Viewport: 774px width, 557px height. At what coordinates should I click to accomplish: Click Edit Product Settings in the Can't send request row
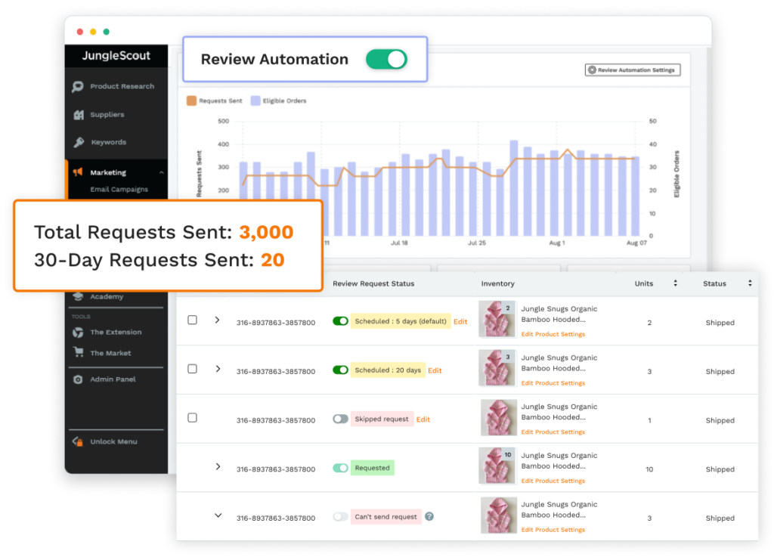coord(553,530)
